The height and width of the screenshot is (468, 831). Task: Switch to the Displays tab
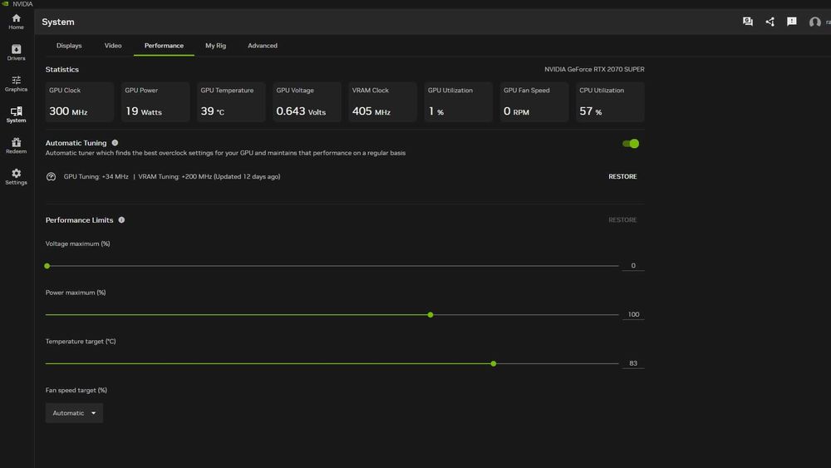pos(69,46)
